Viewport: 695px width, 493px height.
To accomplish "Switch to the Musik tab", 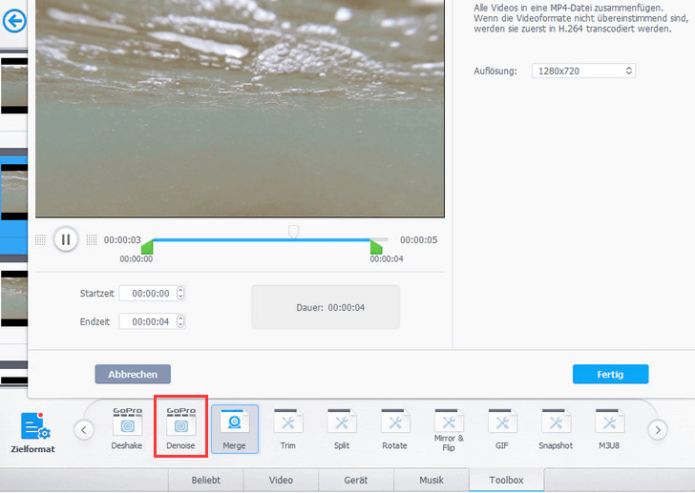I will pyautogui.click(x=432, y=481).
